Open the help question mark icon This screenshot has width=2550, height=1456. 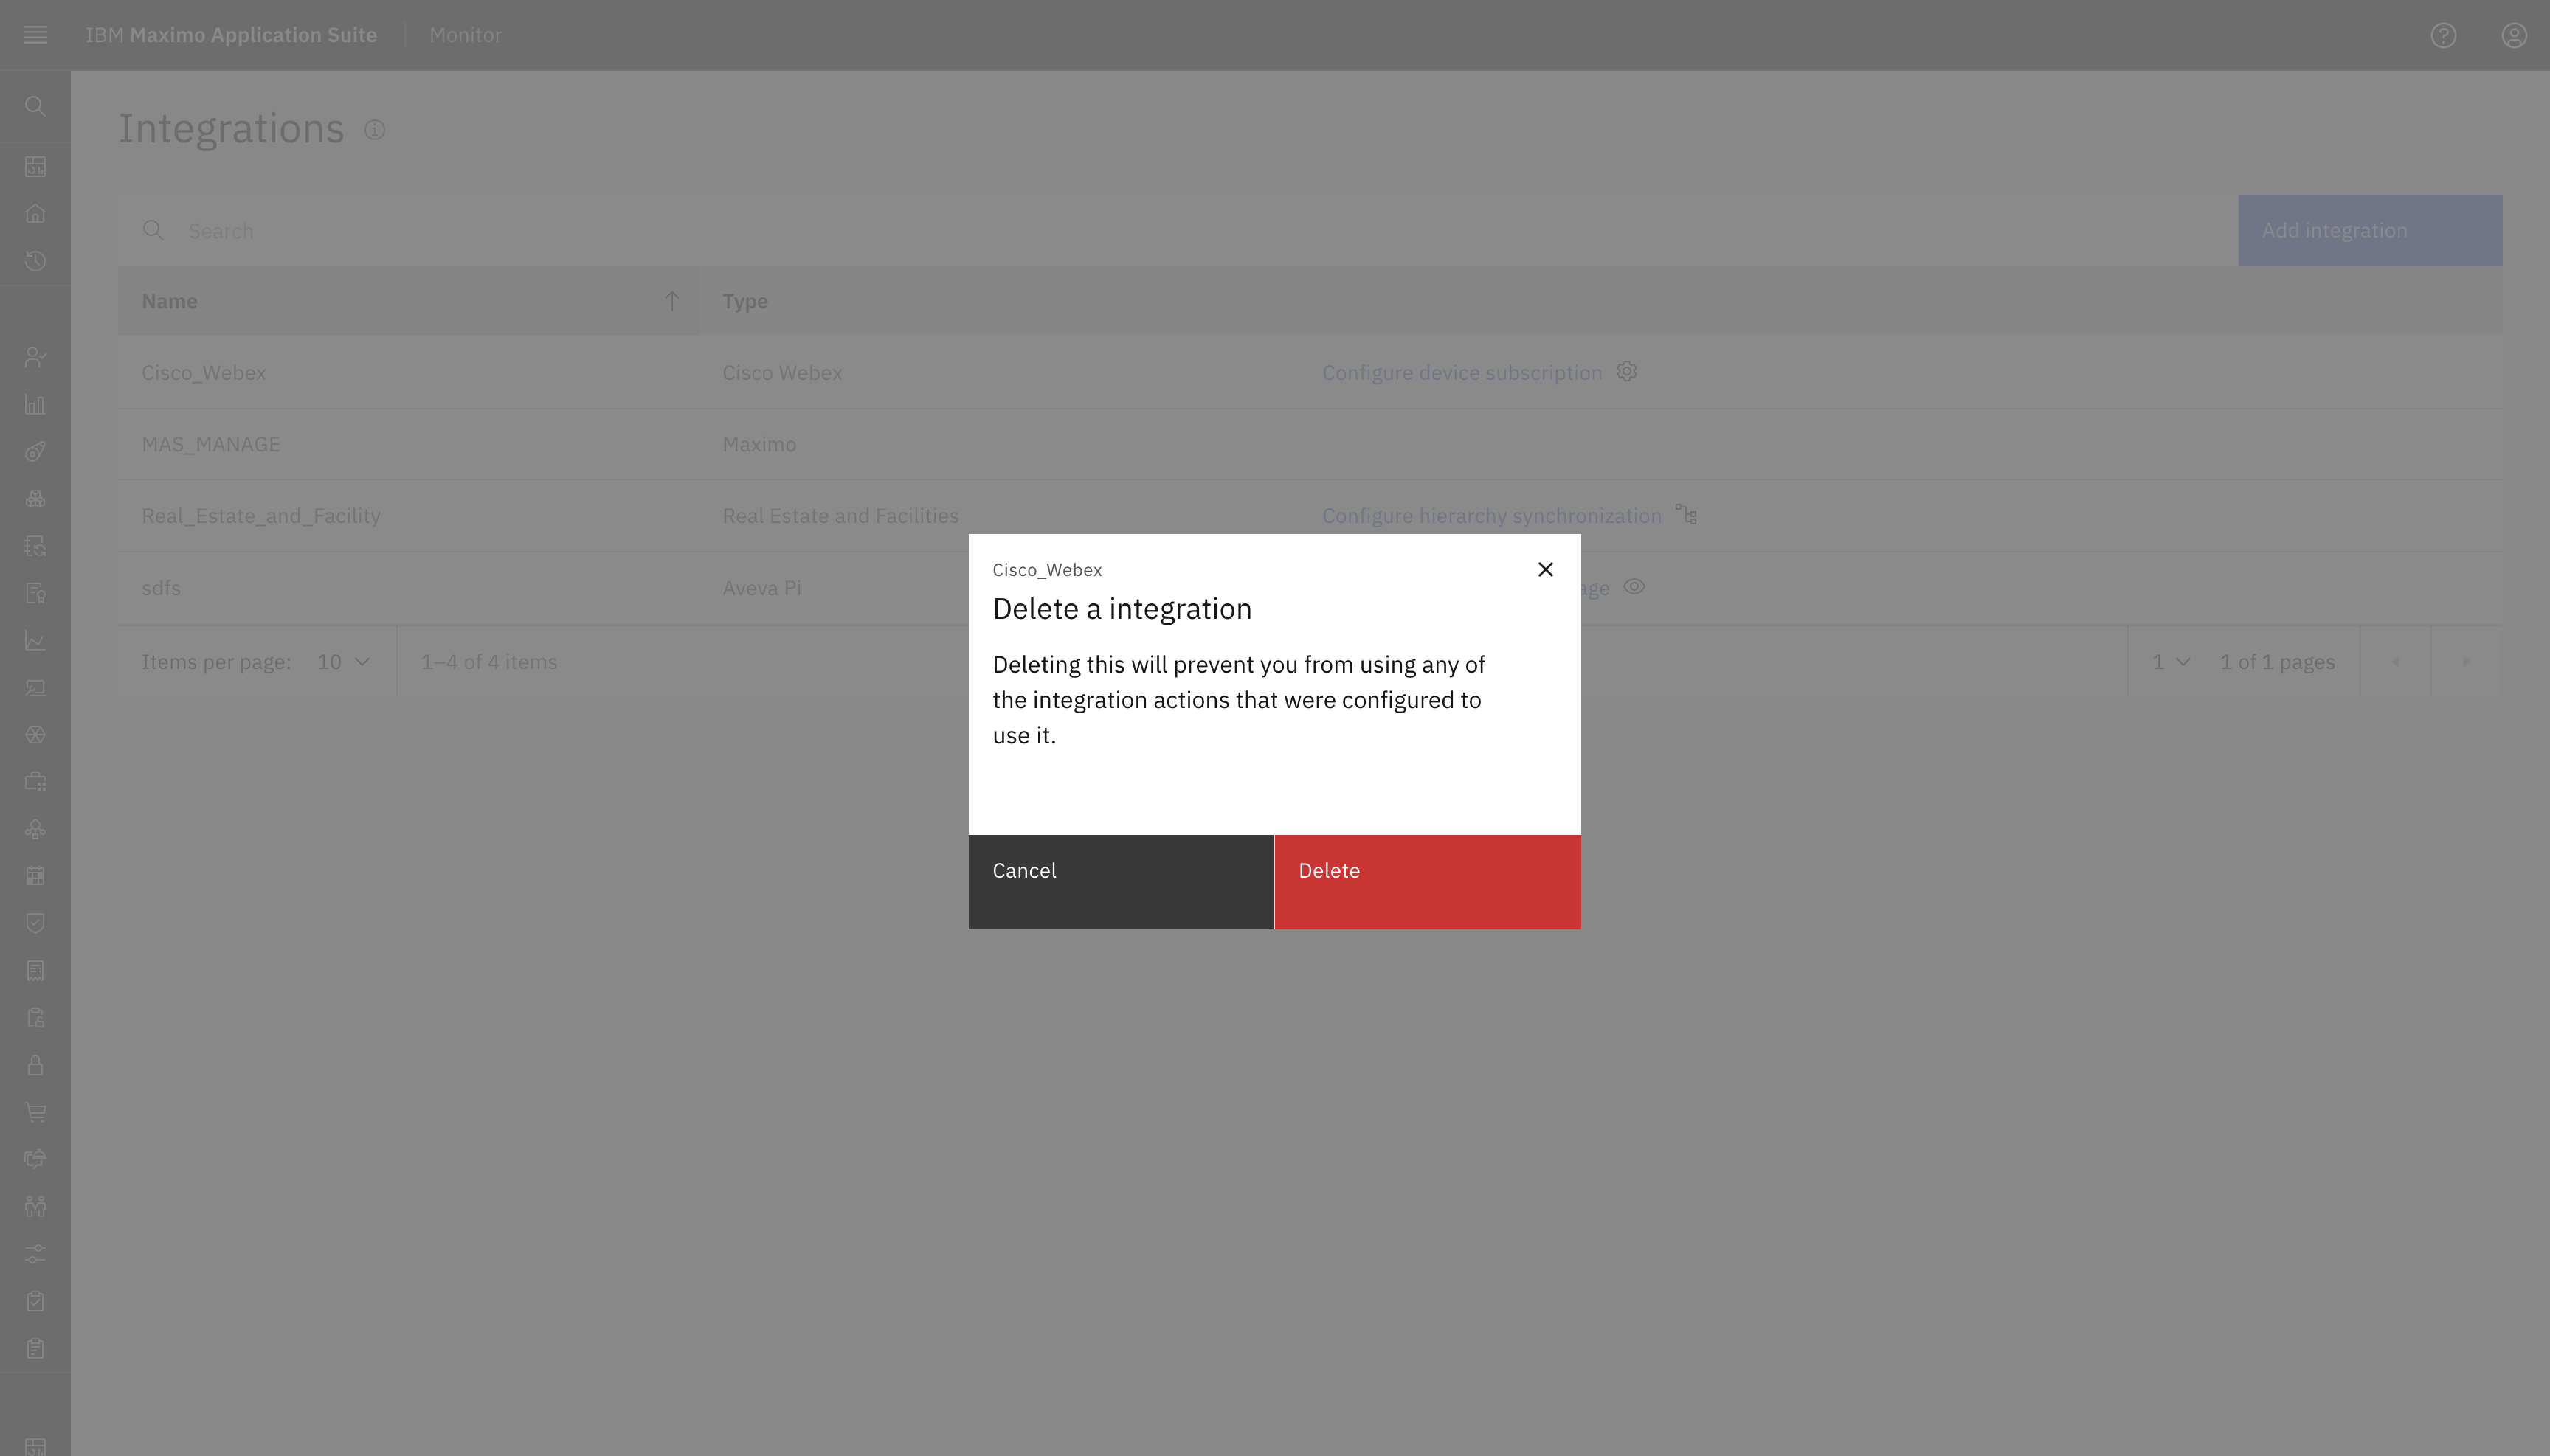click(x=2443, y=35)
